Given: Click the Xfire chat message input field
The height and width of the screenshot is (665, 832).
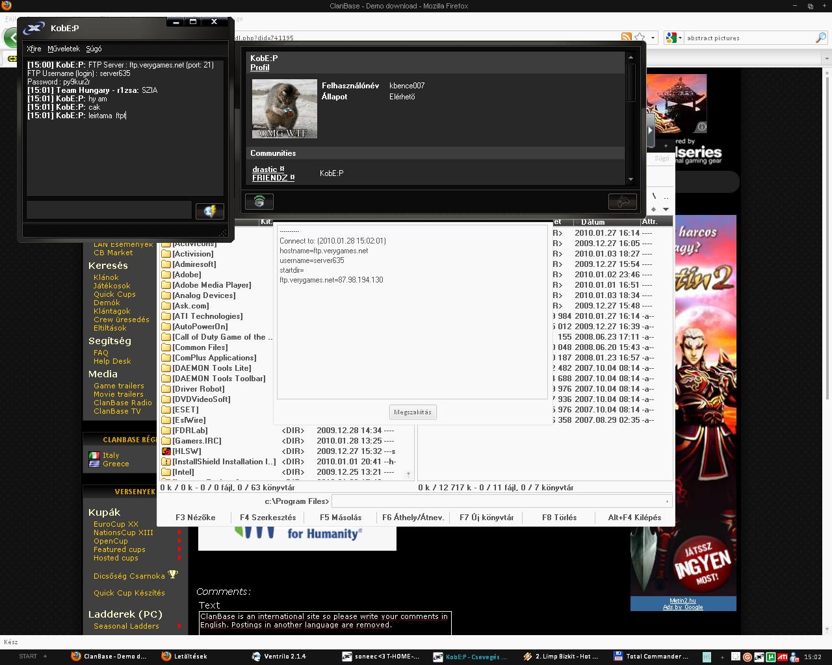Looking at the screenshot, I should click(x=109, y=210).
